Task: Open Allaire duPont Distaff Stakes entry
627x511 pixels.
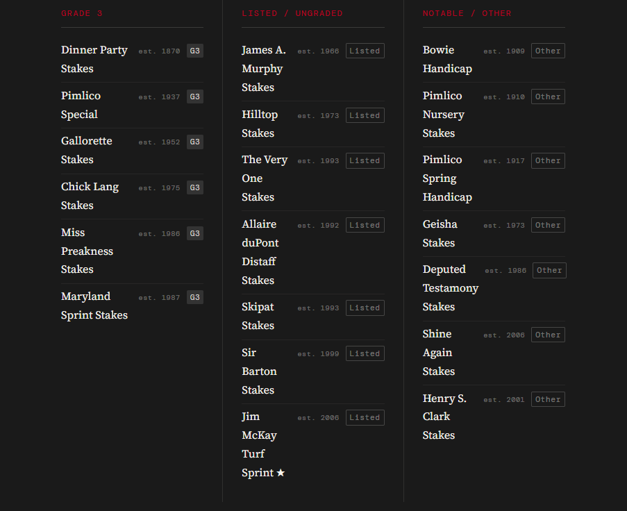Action: pos(260,252)
